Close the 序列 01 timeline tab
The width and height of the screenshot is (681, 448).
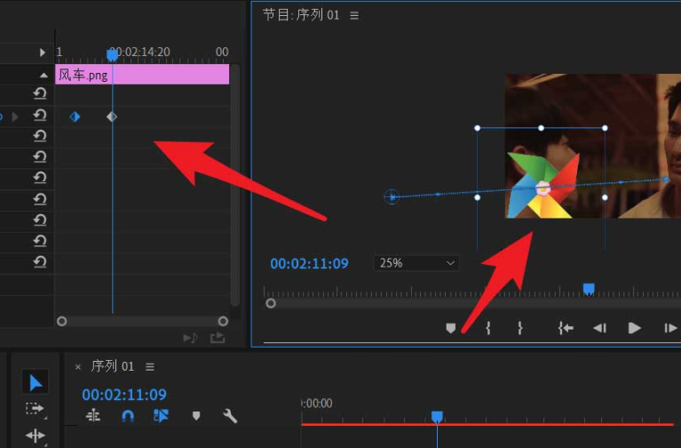78,367
